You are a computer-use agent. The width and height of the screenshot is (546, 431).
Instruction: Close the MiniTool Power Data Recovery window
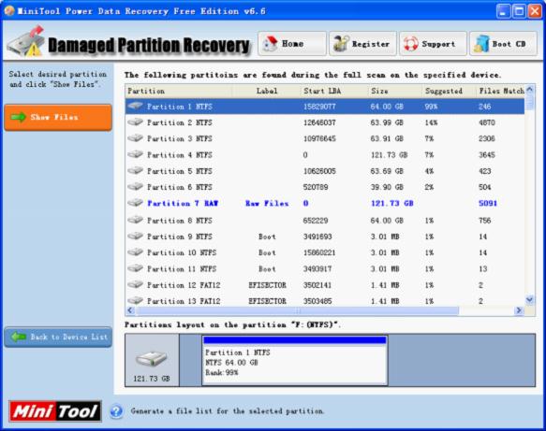point(535,11)
